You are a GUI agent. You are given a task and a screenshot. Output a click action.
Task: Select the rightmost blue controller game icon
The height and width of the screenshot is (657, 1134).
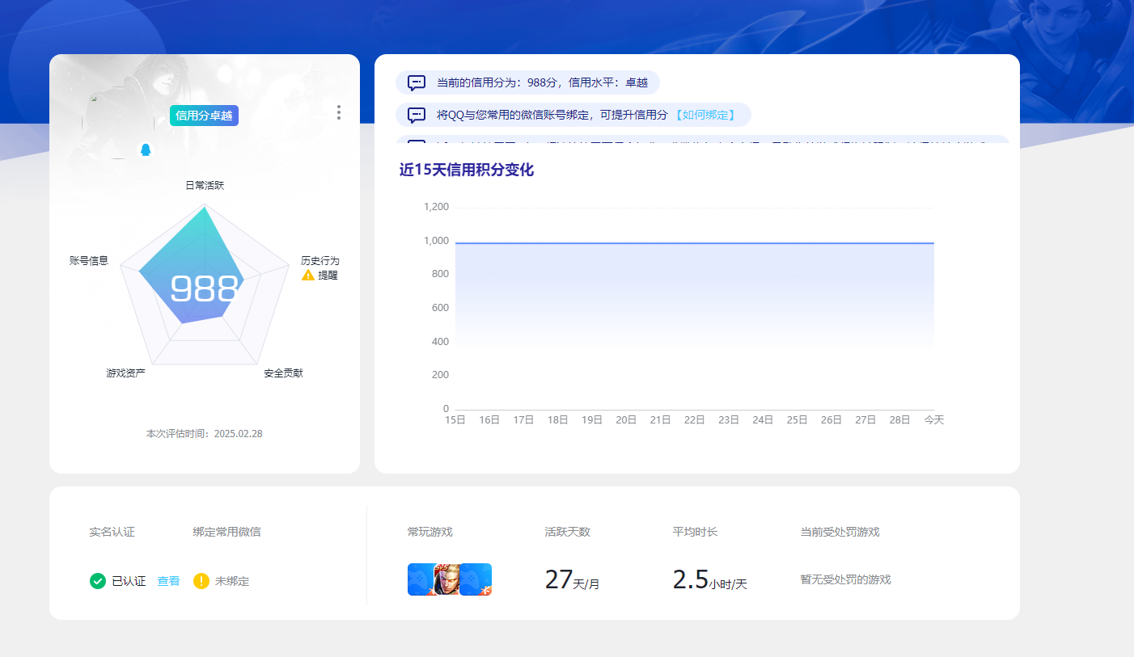(x=476, y=579)
